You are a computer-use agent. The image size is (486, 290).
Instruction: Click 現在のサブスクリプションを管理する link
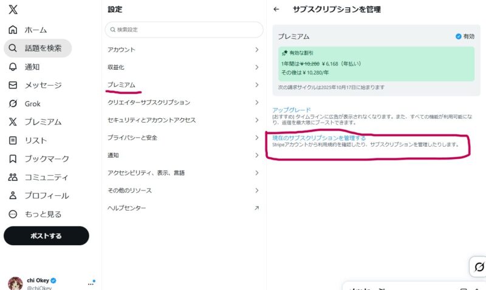pos(319,138)
